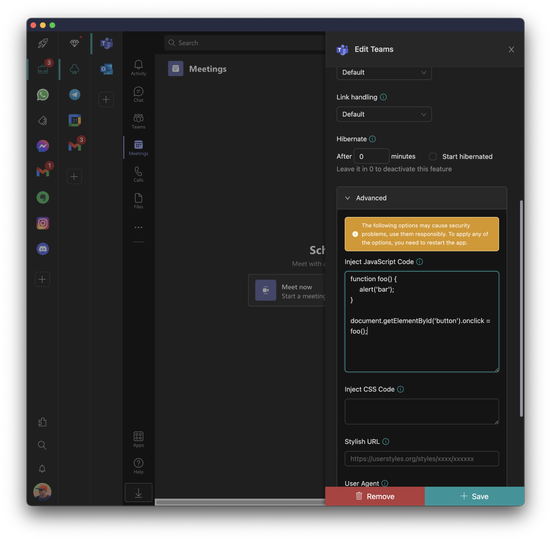Show info for User Agent
This screenshot has width=551, height=541.
pyautogui.click(x=385, y=483)
